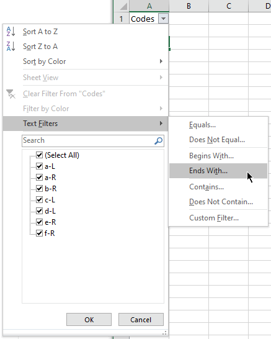Select Does Not Contain... option
Viewport: 271px width, 339px height.
[218, 202]
